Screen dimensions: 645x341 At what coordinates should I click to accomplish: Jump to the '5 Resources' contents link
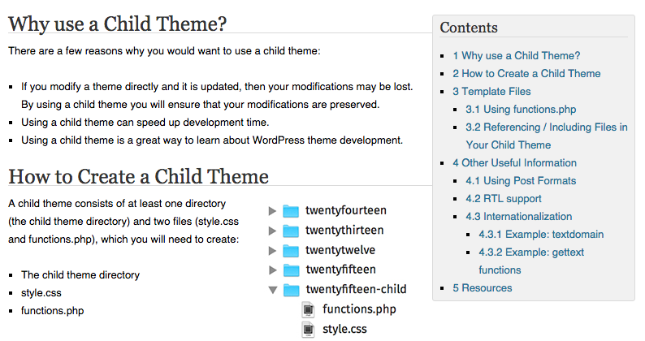[483, 288]
